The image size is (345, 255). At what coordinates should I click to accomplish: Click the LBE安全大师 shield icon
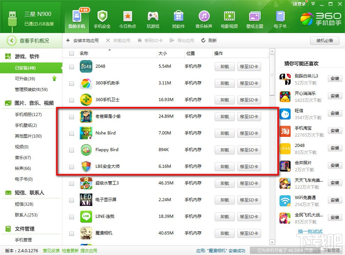click(x=86, y=167)
